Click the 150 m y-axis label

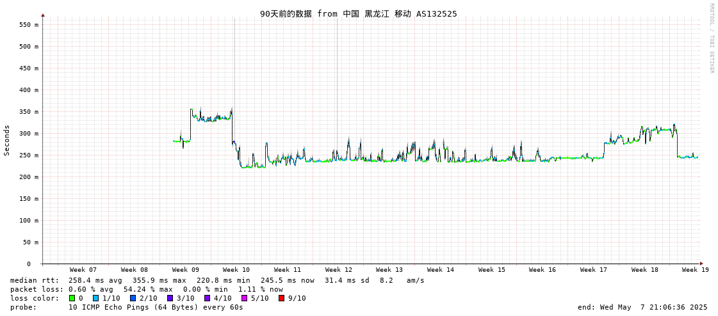click(x=28, y=199)
